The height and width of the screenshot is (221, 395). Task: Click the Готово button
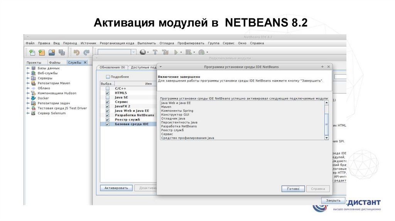pyautogui.click(x=293, y=189)
